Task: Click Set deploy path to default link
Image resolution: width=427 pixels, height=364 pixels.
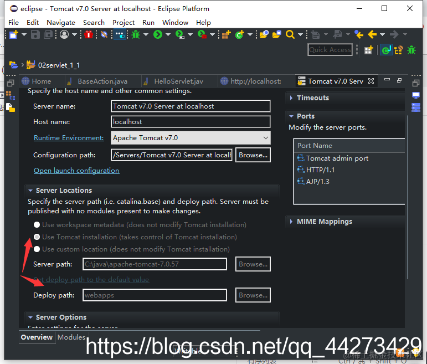Action: tap(91, 280)
